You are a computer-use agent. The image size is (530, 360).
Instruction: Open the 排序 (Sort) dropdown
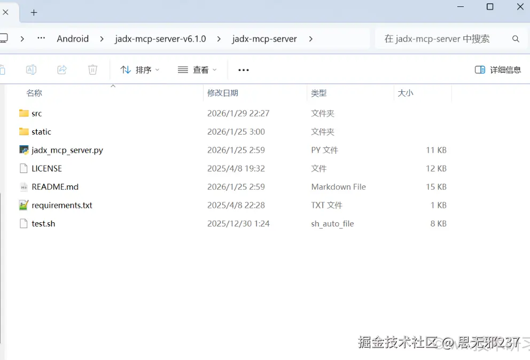[139, 69]
